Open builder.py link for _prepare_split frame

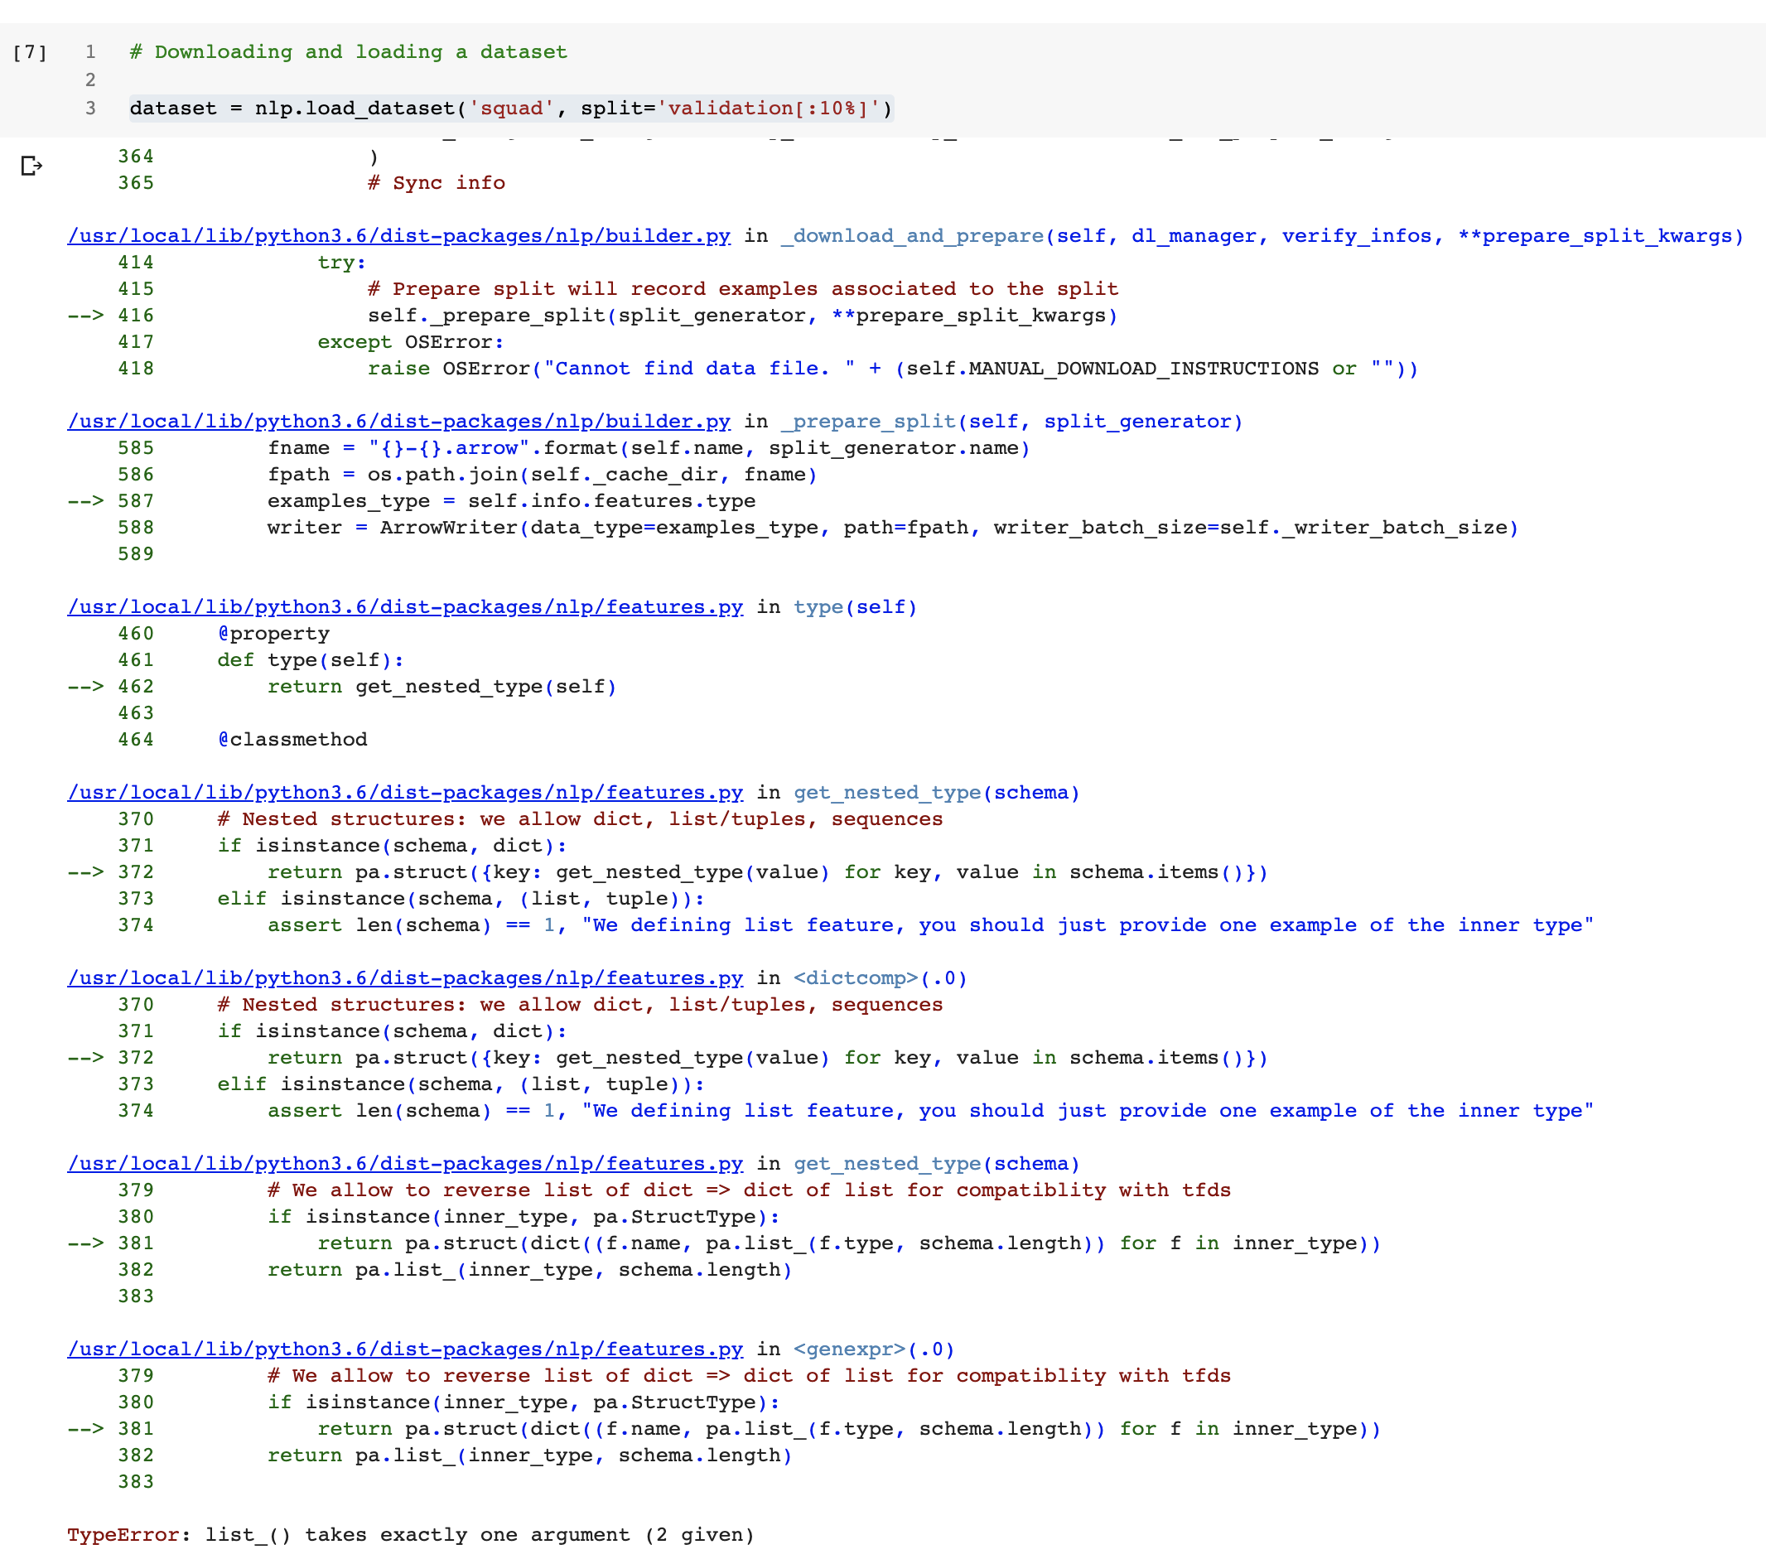(398, 422)
